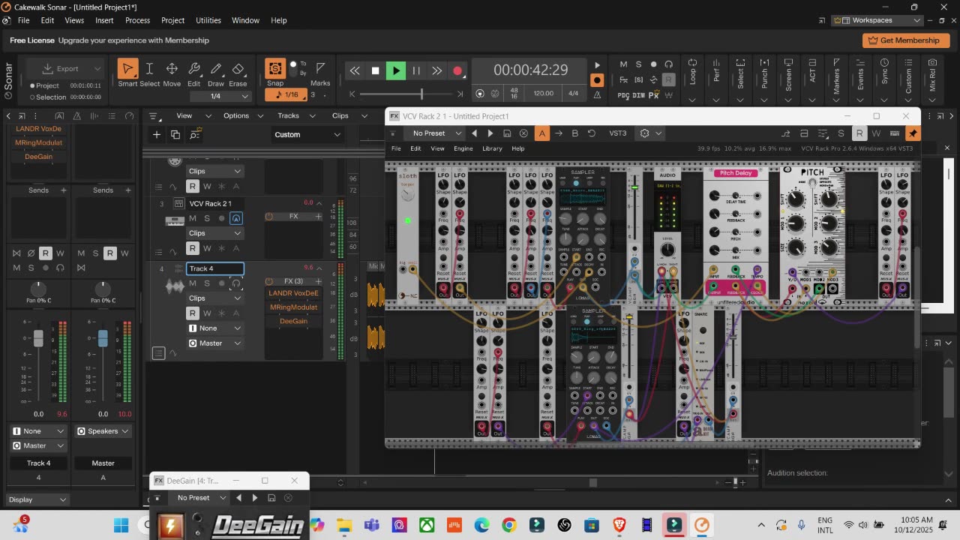Open File Explorer from the taskbar
This screenshot has width=960, height=540.
click(x=344, y=525)
